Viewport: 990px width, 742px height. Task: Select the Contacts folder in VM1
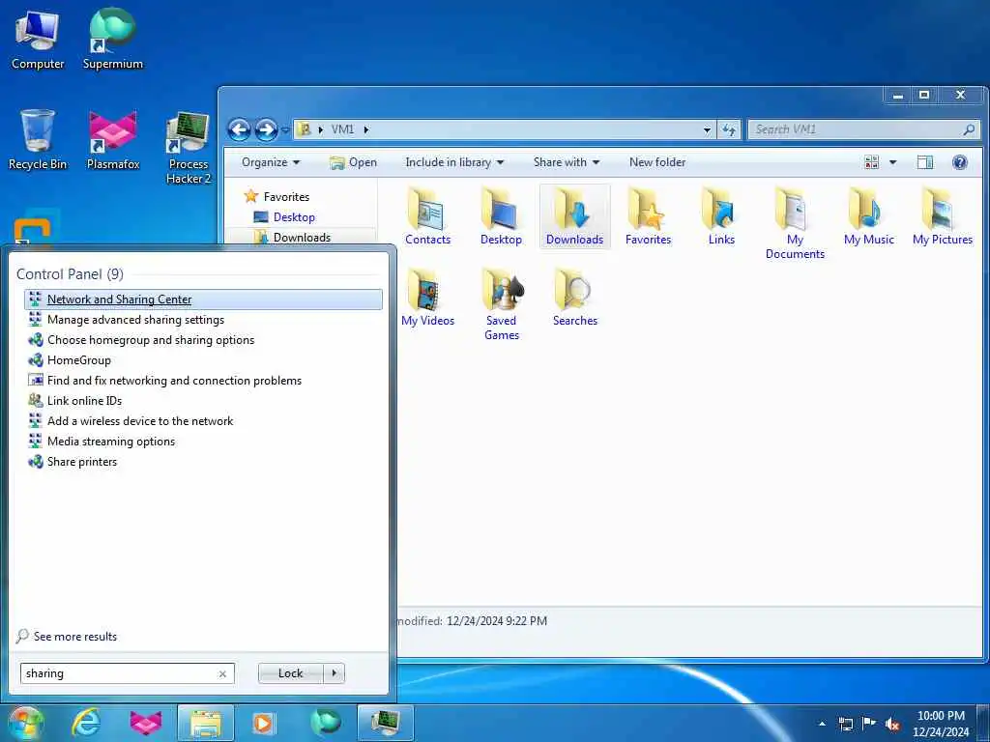427,216
